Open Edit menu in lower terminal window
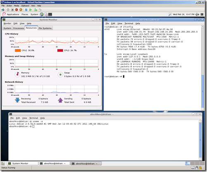 pyautogui.click(x=18, y=118)
